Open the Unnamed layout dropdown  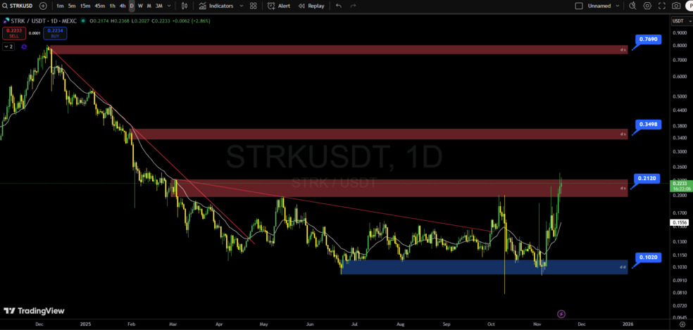[618, 6]
